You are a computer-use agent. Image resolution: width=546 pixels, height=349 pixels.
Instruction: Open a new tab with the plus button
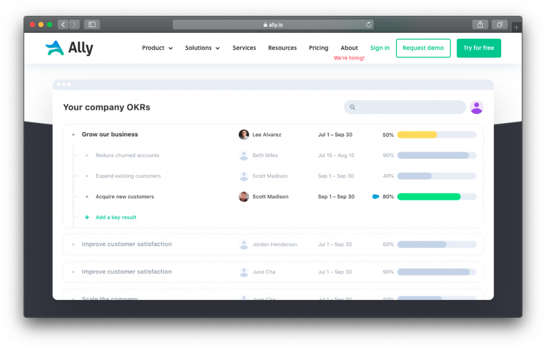pos(516,27)
